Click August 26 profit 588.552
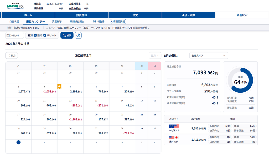 tap(77, 133)
